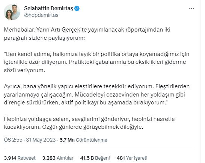The width and height of the screenshot is (205, 163).
Task: Click the phrase "içtenlikle özür diliyorum"
Action: coord(36,62)
